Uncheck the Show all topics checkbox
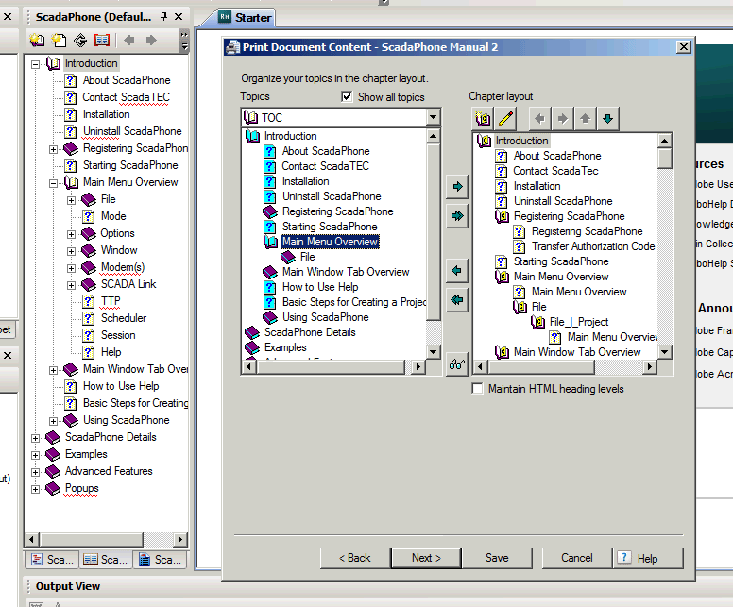 pyautogui.click(x=347, y=96)
